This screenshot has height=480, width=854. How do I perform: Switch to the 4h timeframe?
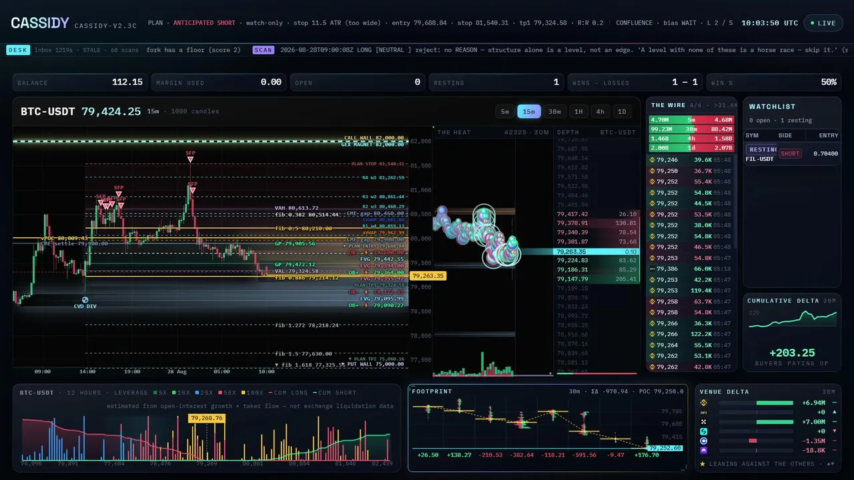(600, 111)
